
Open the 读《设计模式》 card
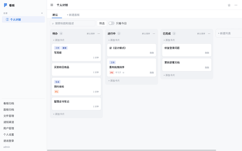click(132, 50)
